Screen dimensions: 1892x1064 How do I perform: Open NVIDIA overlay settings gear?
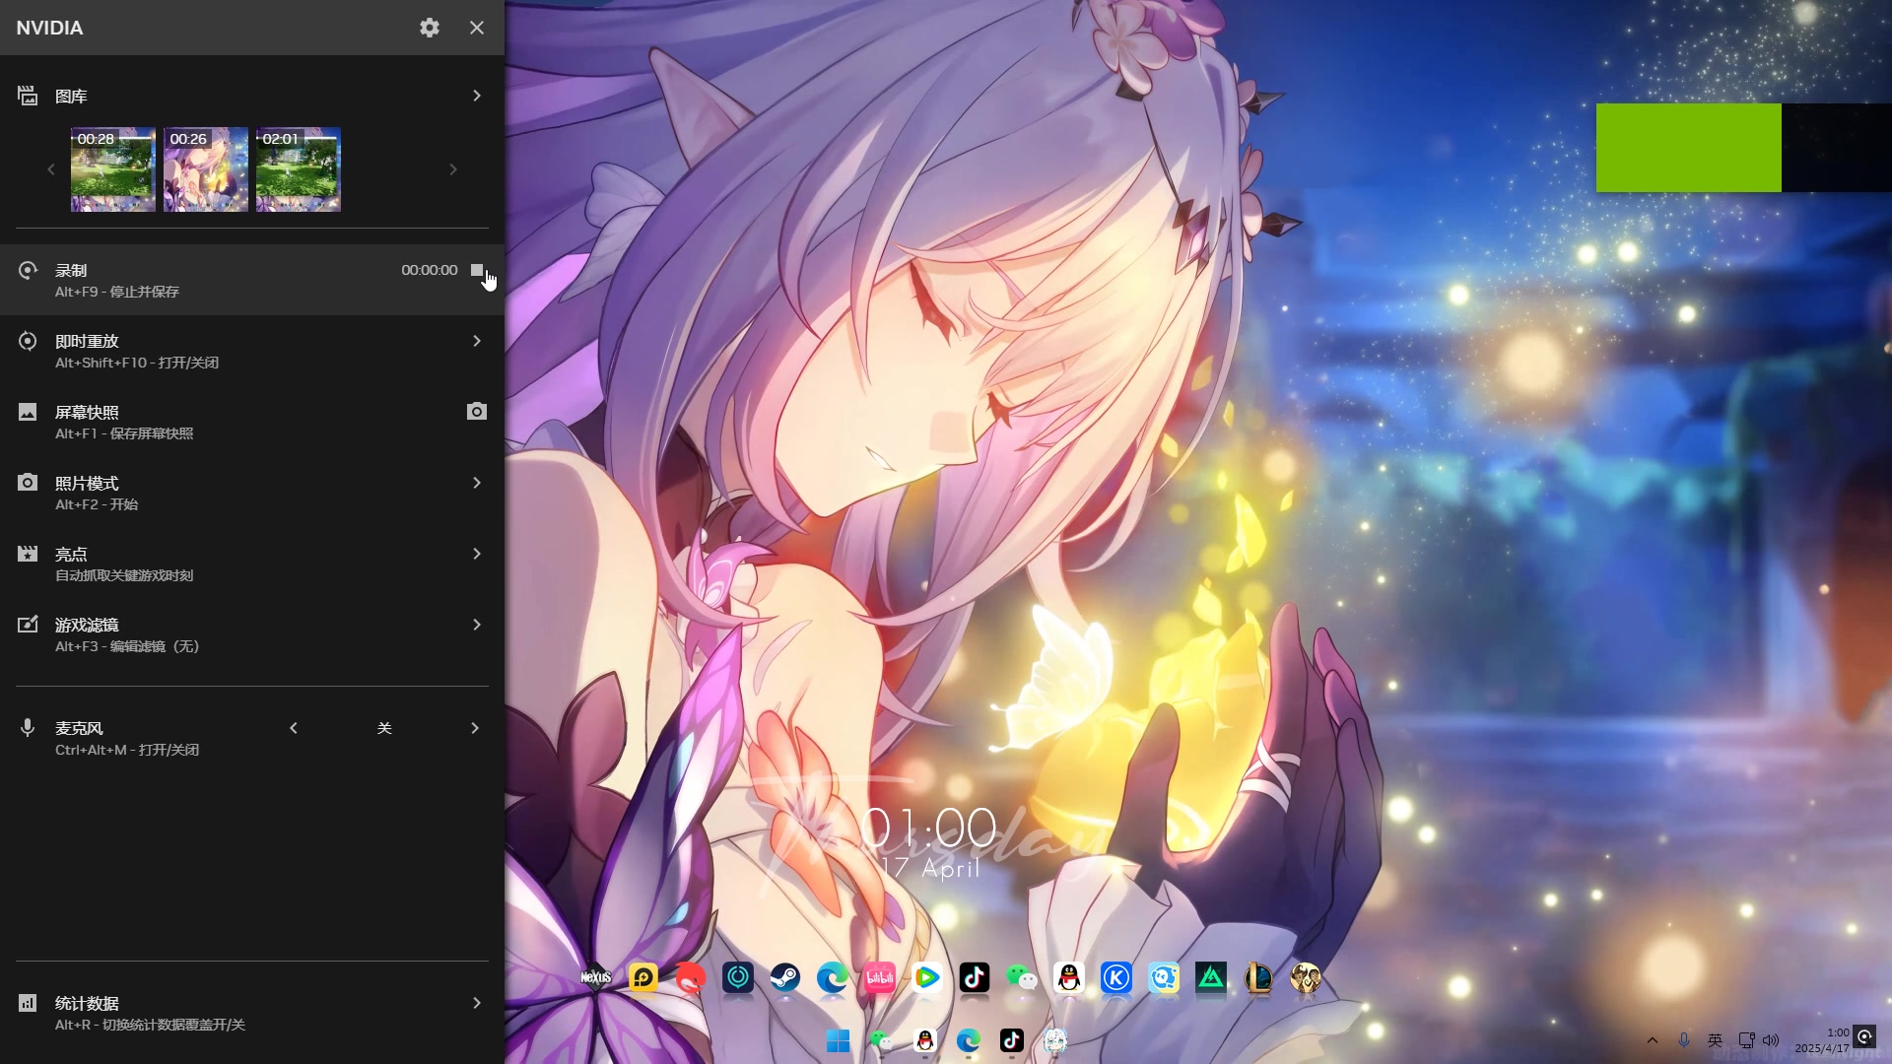429,28
